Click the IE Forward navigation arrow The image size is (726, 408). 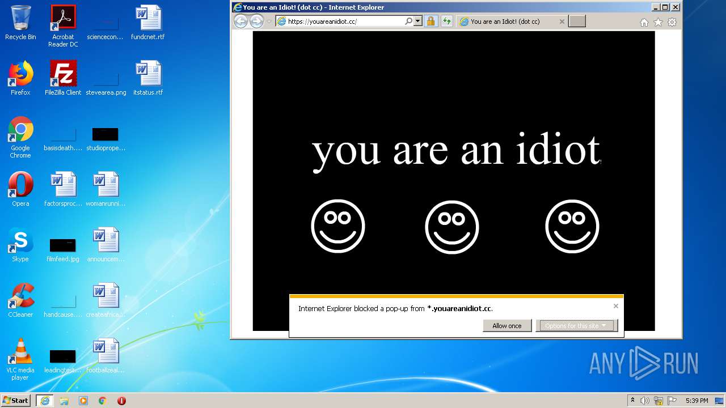256,22
